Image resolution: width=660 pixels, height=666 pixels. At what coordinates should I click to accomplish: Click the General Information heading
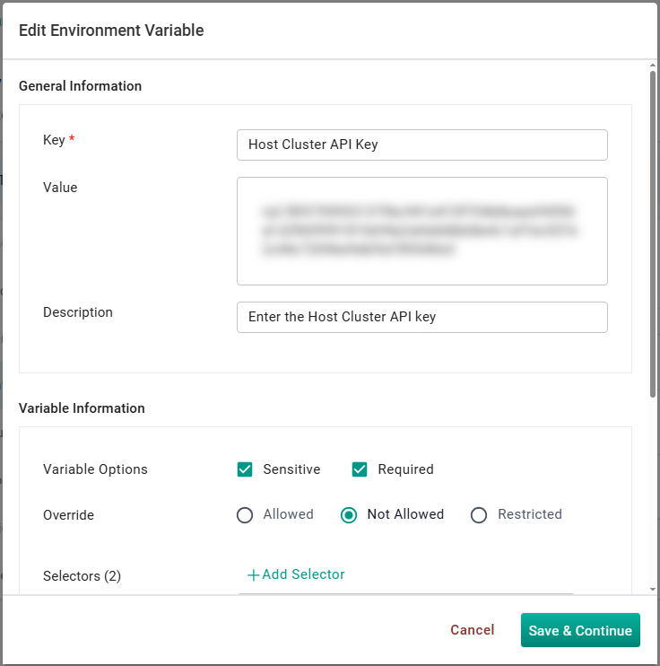80,86
